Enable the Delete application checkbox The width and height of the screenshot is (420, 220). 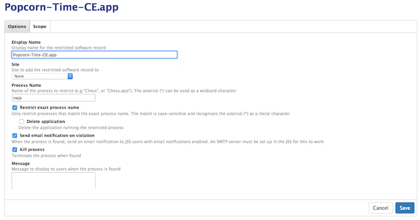coord(22,121)
